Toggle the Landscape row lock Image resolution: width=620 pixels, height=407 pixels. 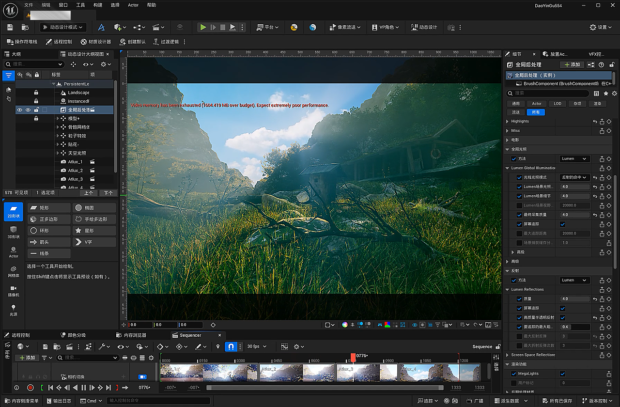(36, 93)
